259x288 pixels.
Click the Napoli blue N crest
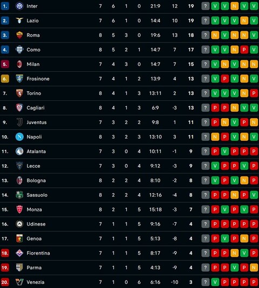[x=19, y=137]
